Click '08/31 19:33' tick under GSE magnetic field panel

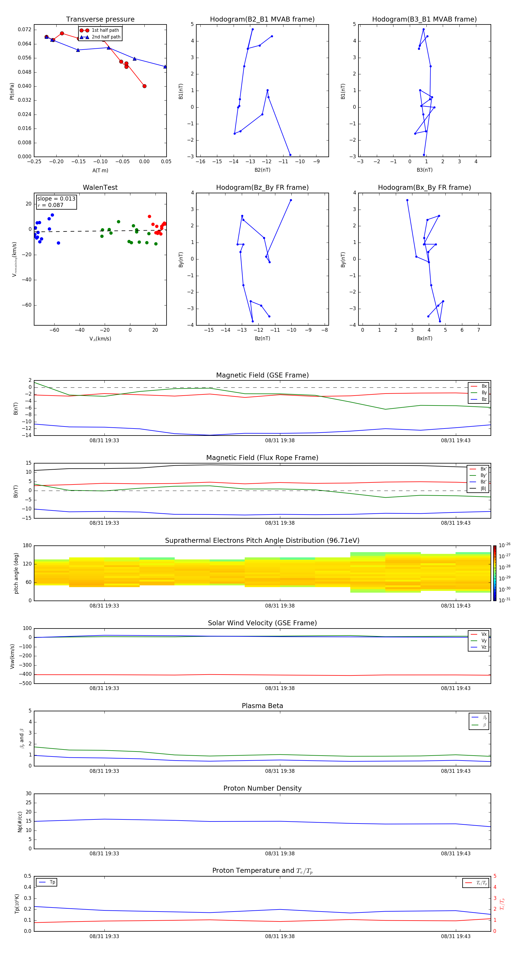tap(104, 440)
